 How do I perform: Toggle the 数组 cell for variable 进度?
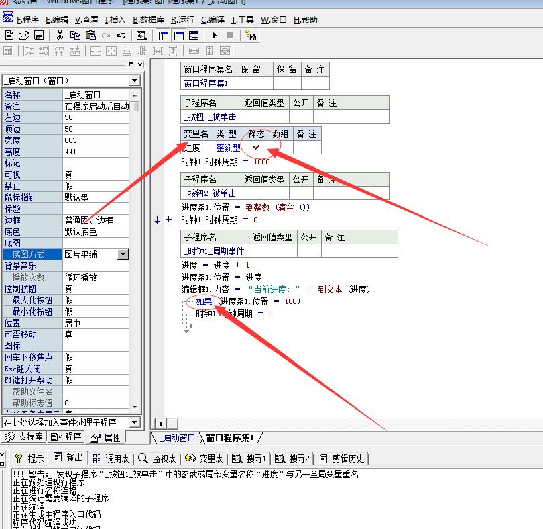pos(280,148)
